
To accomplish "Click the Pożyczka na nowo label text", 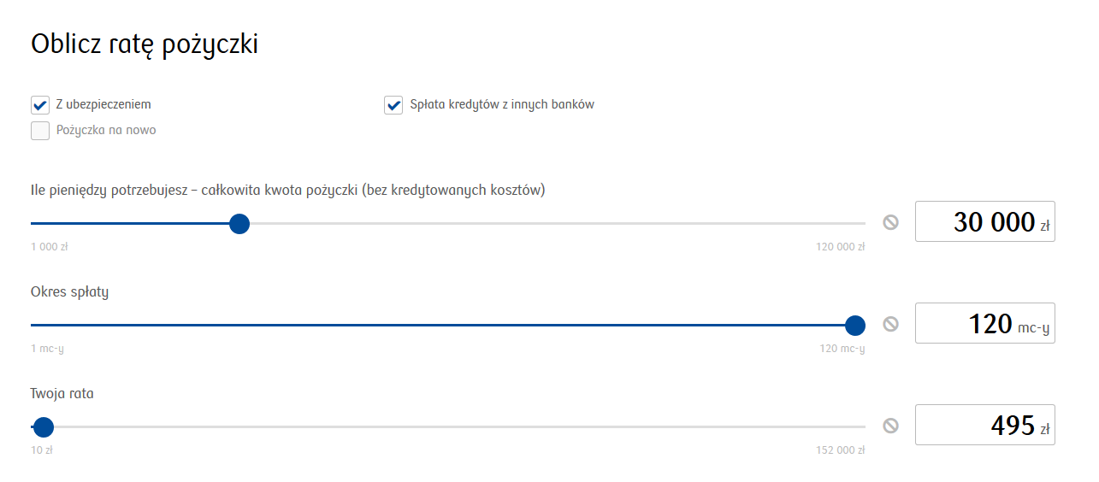I will [x=106, y=130].
